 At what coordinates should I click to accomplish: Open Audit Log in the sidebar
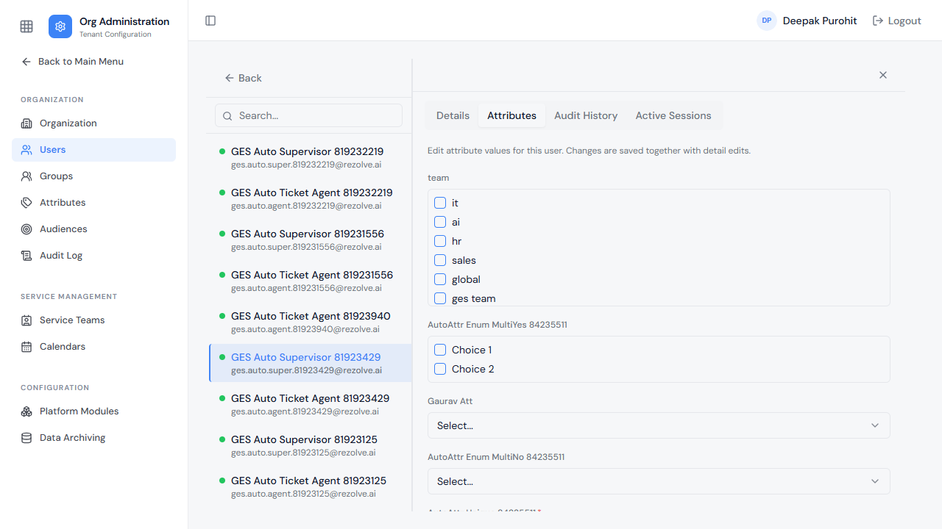click(93, 256)
